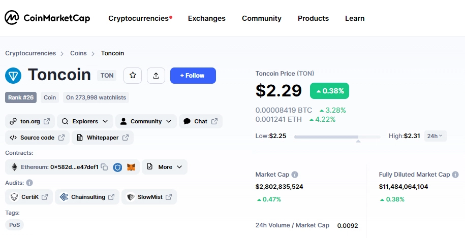The width and height of the screenshot is (465, 238).
Task: Copy the Ethereum contract address
Action: point(104,167)
